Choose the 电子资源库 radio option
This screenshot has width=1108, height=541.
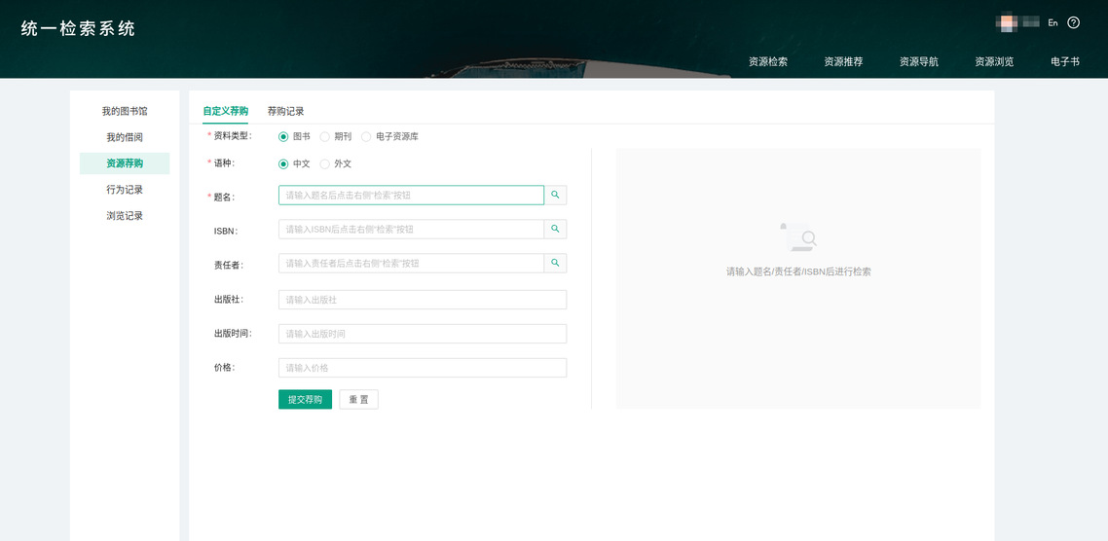click(x=366, y=136)
